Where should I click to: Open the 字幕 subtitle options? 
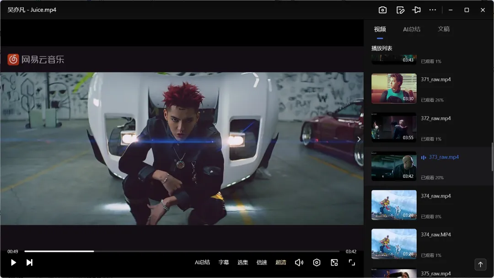(x=224, y=262)
